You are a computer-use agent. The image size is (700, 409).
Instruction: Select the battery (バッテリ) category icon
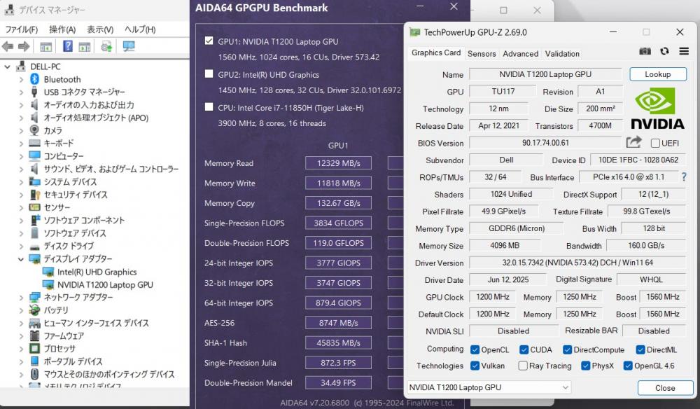point(34,310)
